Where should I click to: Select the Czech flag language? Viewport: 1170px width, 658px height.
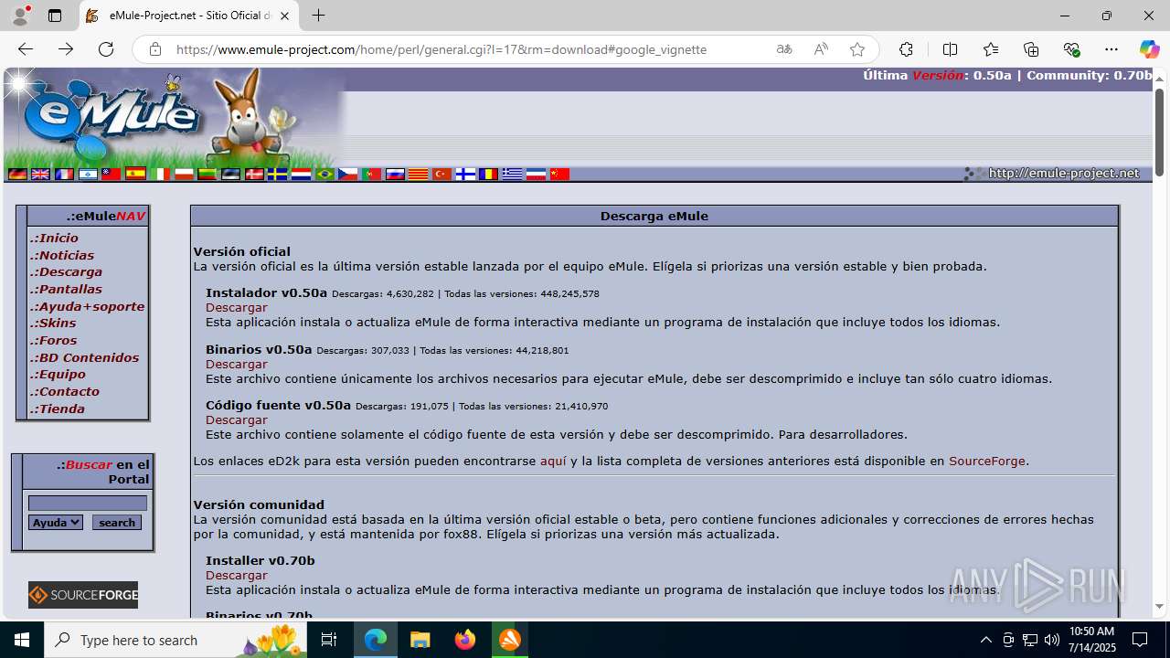tap(347, 174)
